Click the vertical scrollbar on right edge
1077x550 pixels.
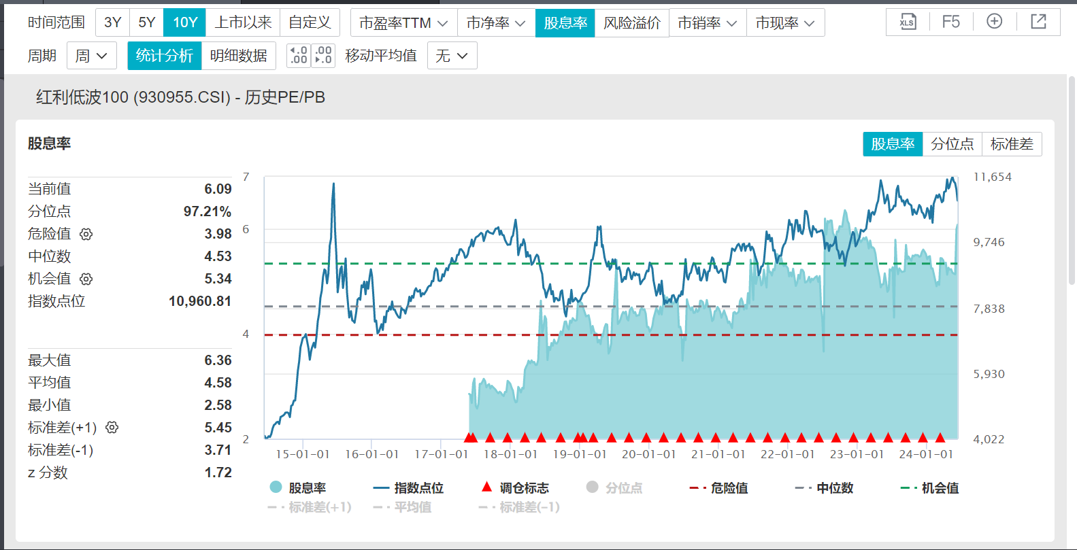tap(1072, 184)
